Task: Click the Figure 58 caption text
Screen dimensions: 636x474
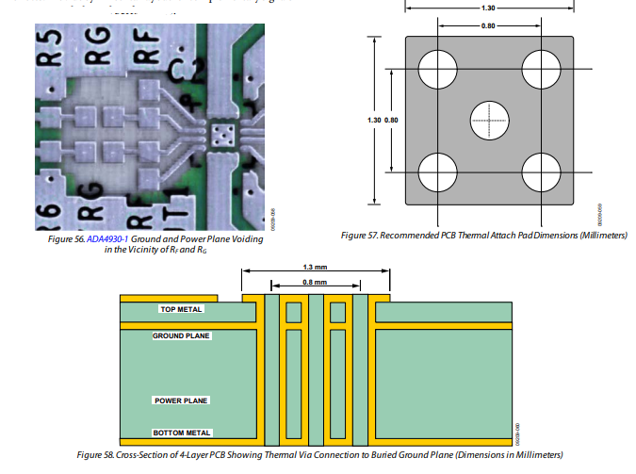Action: pos(319,455)
